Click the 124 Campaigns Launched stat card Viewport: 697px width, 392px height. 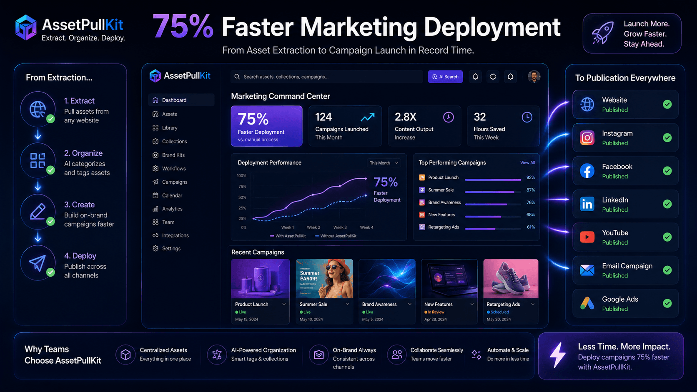pyautogui.click(x=345, y=126)
